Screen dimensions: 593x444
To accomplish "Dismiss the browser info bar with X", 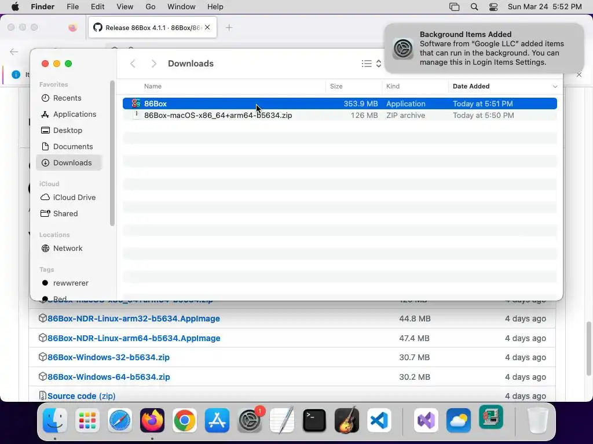I will 579,75.
